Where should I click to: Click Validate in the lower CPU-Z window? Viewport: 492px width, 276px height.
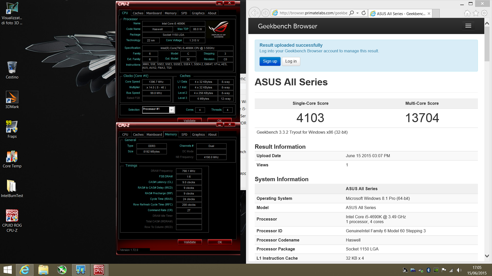(190, 242)
